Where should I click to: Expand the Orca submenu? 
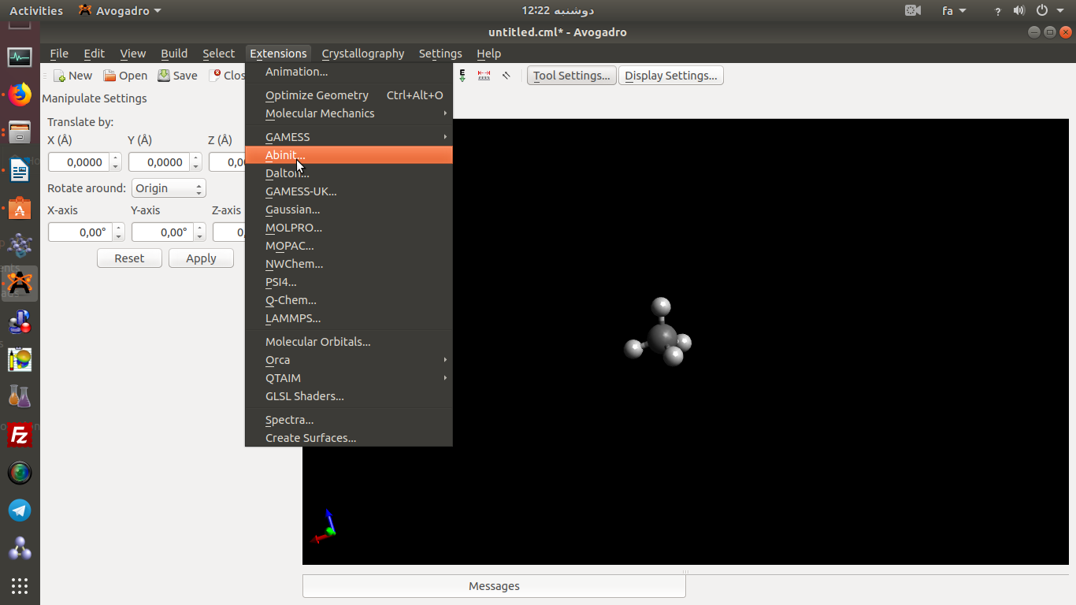349,360
